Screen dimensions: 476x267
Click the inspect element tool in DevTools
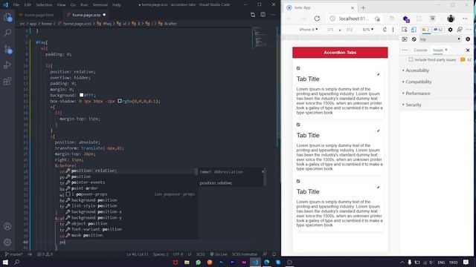pyautogui.click(x=405, y=30)
